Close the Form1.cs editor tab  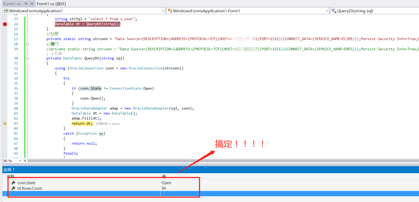pyautogui.click(x=32, y=4)
